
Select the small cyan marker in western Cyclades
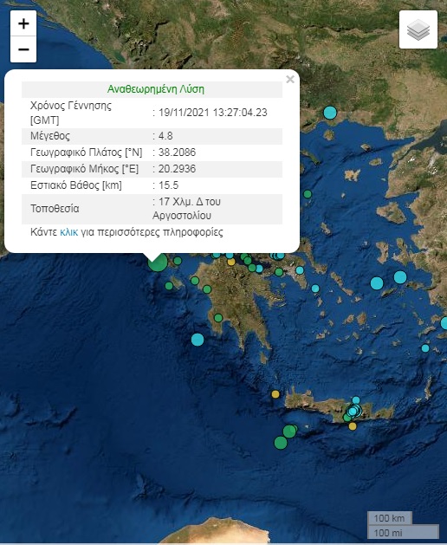[x=315, y=289]
